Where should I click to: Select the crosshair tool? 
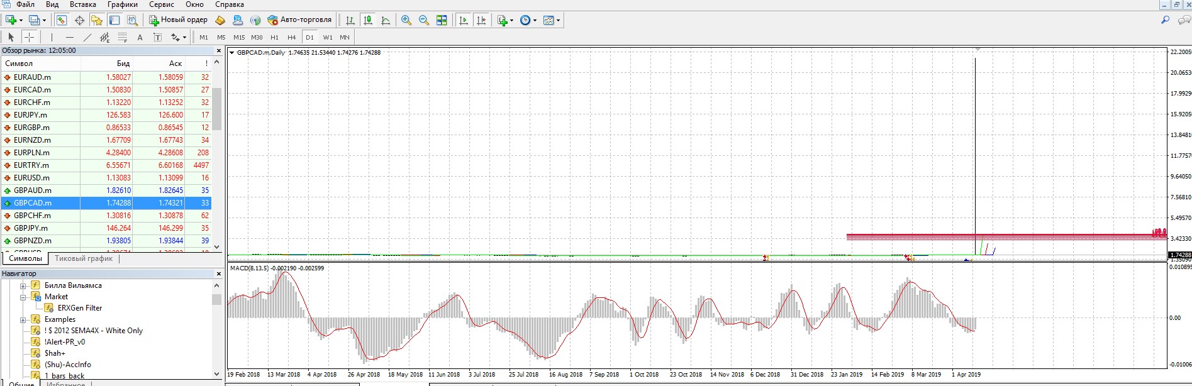(x=29, y=37)
